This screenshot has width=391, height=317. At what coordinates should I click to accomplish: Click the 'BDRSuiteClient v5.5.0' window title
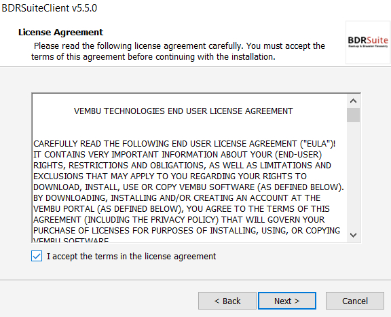[x=50, y=8]
